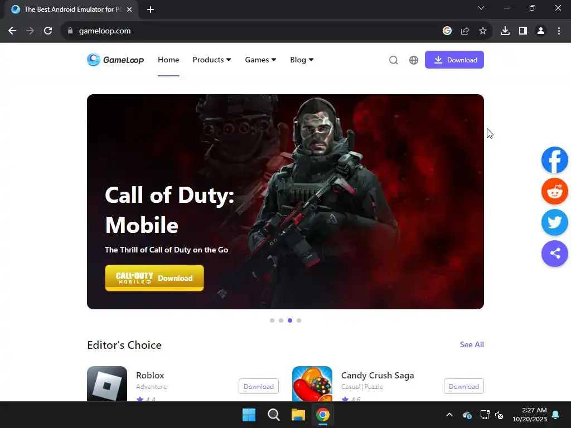Open the Windows Start menu
Screen dimensions: 571x428
(x=249, y=415)
